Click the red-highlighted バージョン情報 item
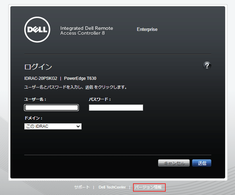This screenshot has height=195, width=235. point(149,187)
